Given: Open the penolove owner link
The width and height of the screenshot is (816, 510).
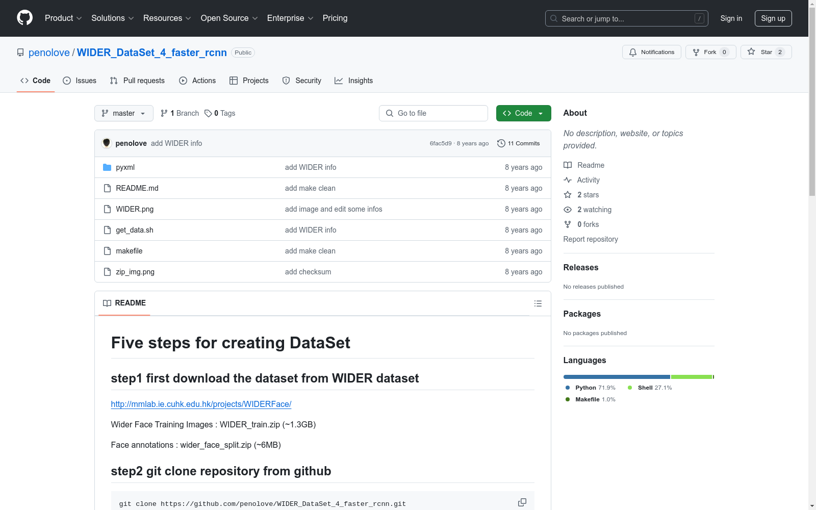Looking at the screenshot, I should (x=49, y=53).
